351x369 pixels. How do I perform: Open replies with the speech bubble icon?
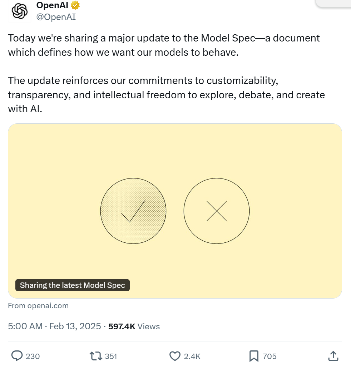point(17,356)
